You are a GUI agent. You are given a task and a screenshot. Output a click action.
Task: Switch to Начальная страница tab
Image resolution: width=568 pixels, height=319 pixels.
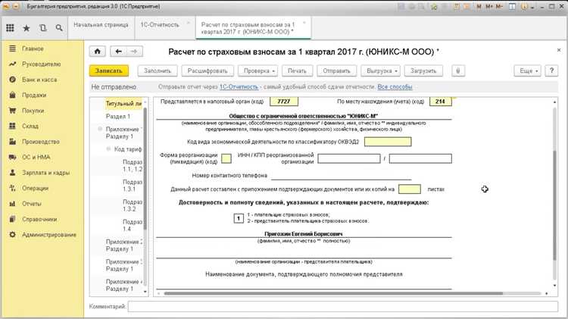101,25
